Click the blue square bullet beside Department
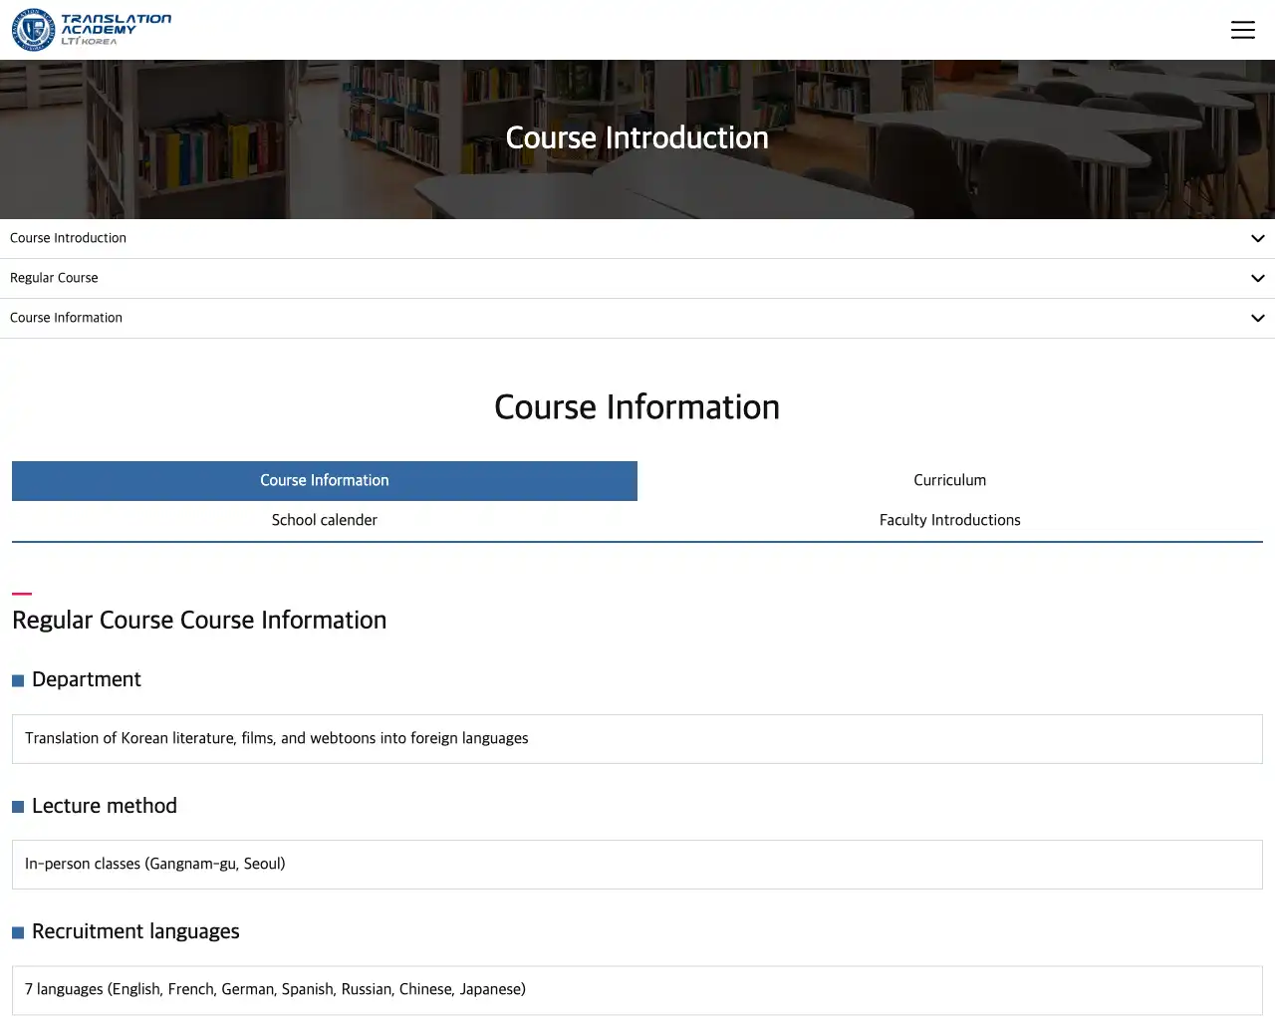Viewport: 1275px width, 1020px height. (x=18, y=681)
